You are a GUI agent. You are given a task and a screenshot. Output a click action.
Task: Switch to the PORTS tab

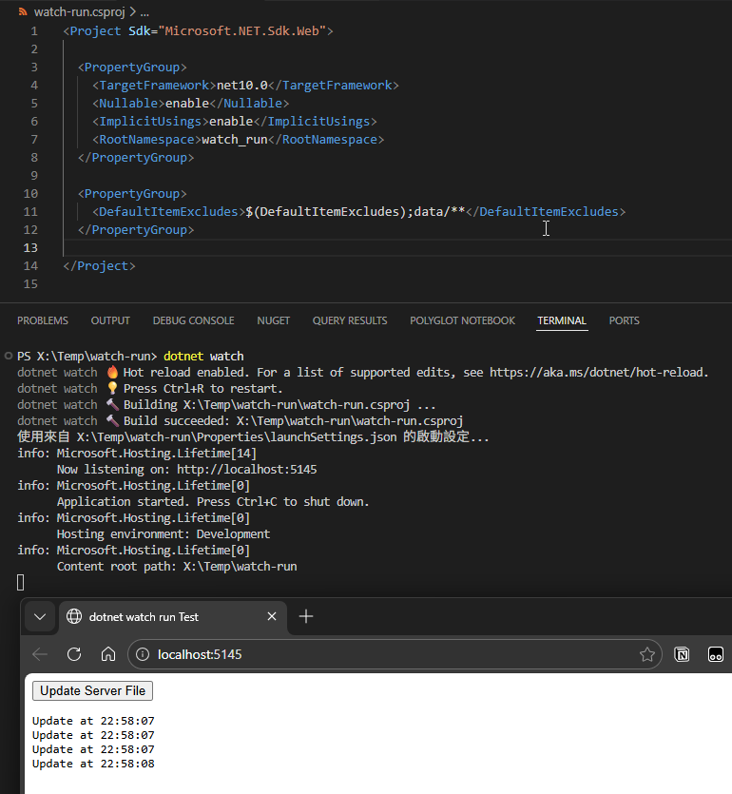[624, 320]
